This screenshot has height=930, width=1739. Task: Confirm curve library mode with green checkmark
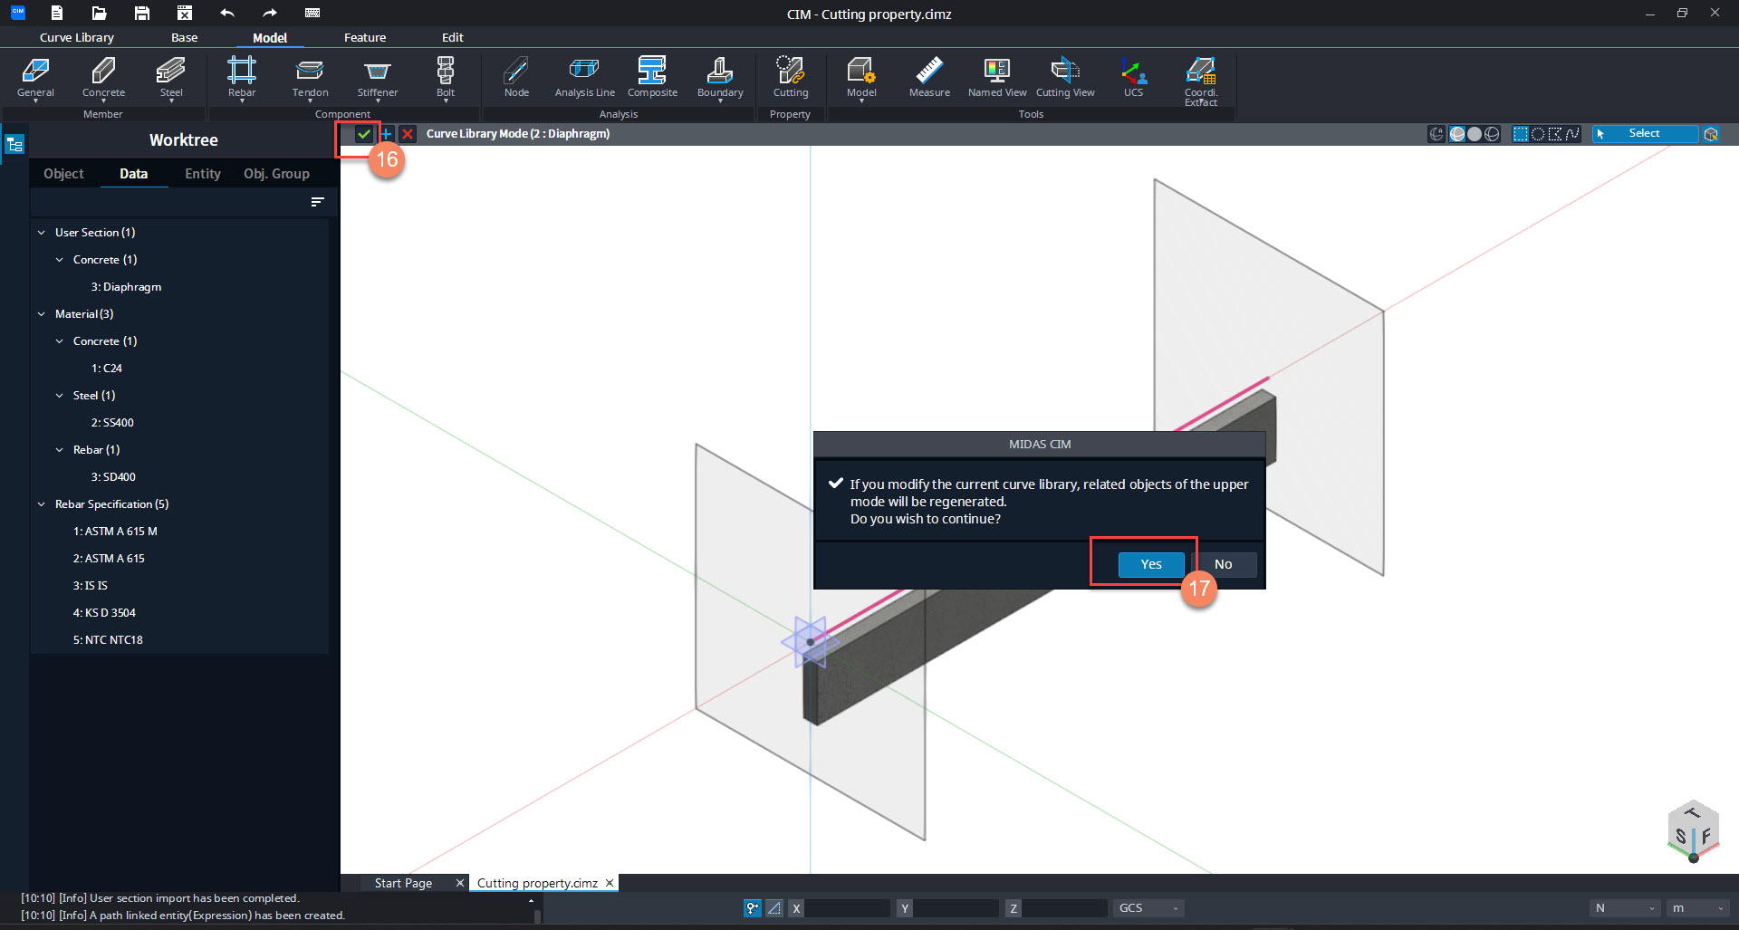[x=364, y=134]
